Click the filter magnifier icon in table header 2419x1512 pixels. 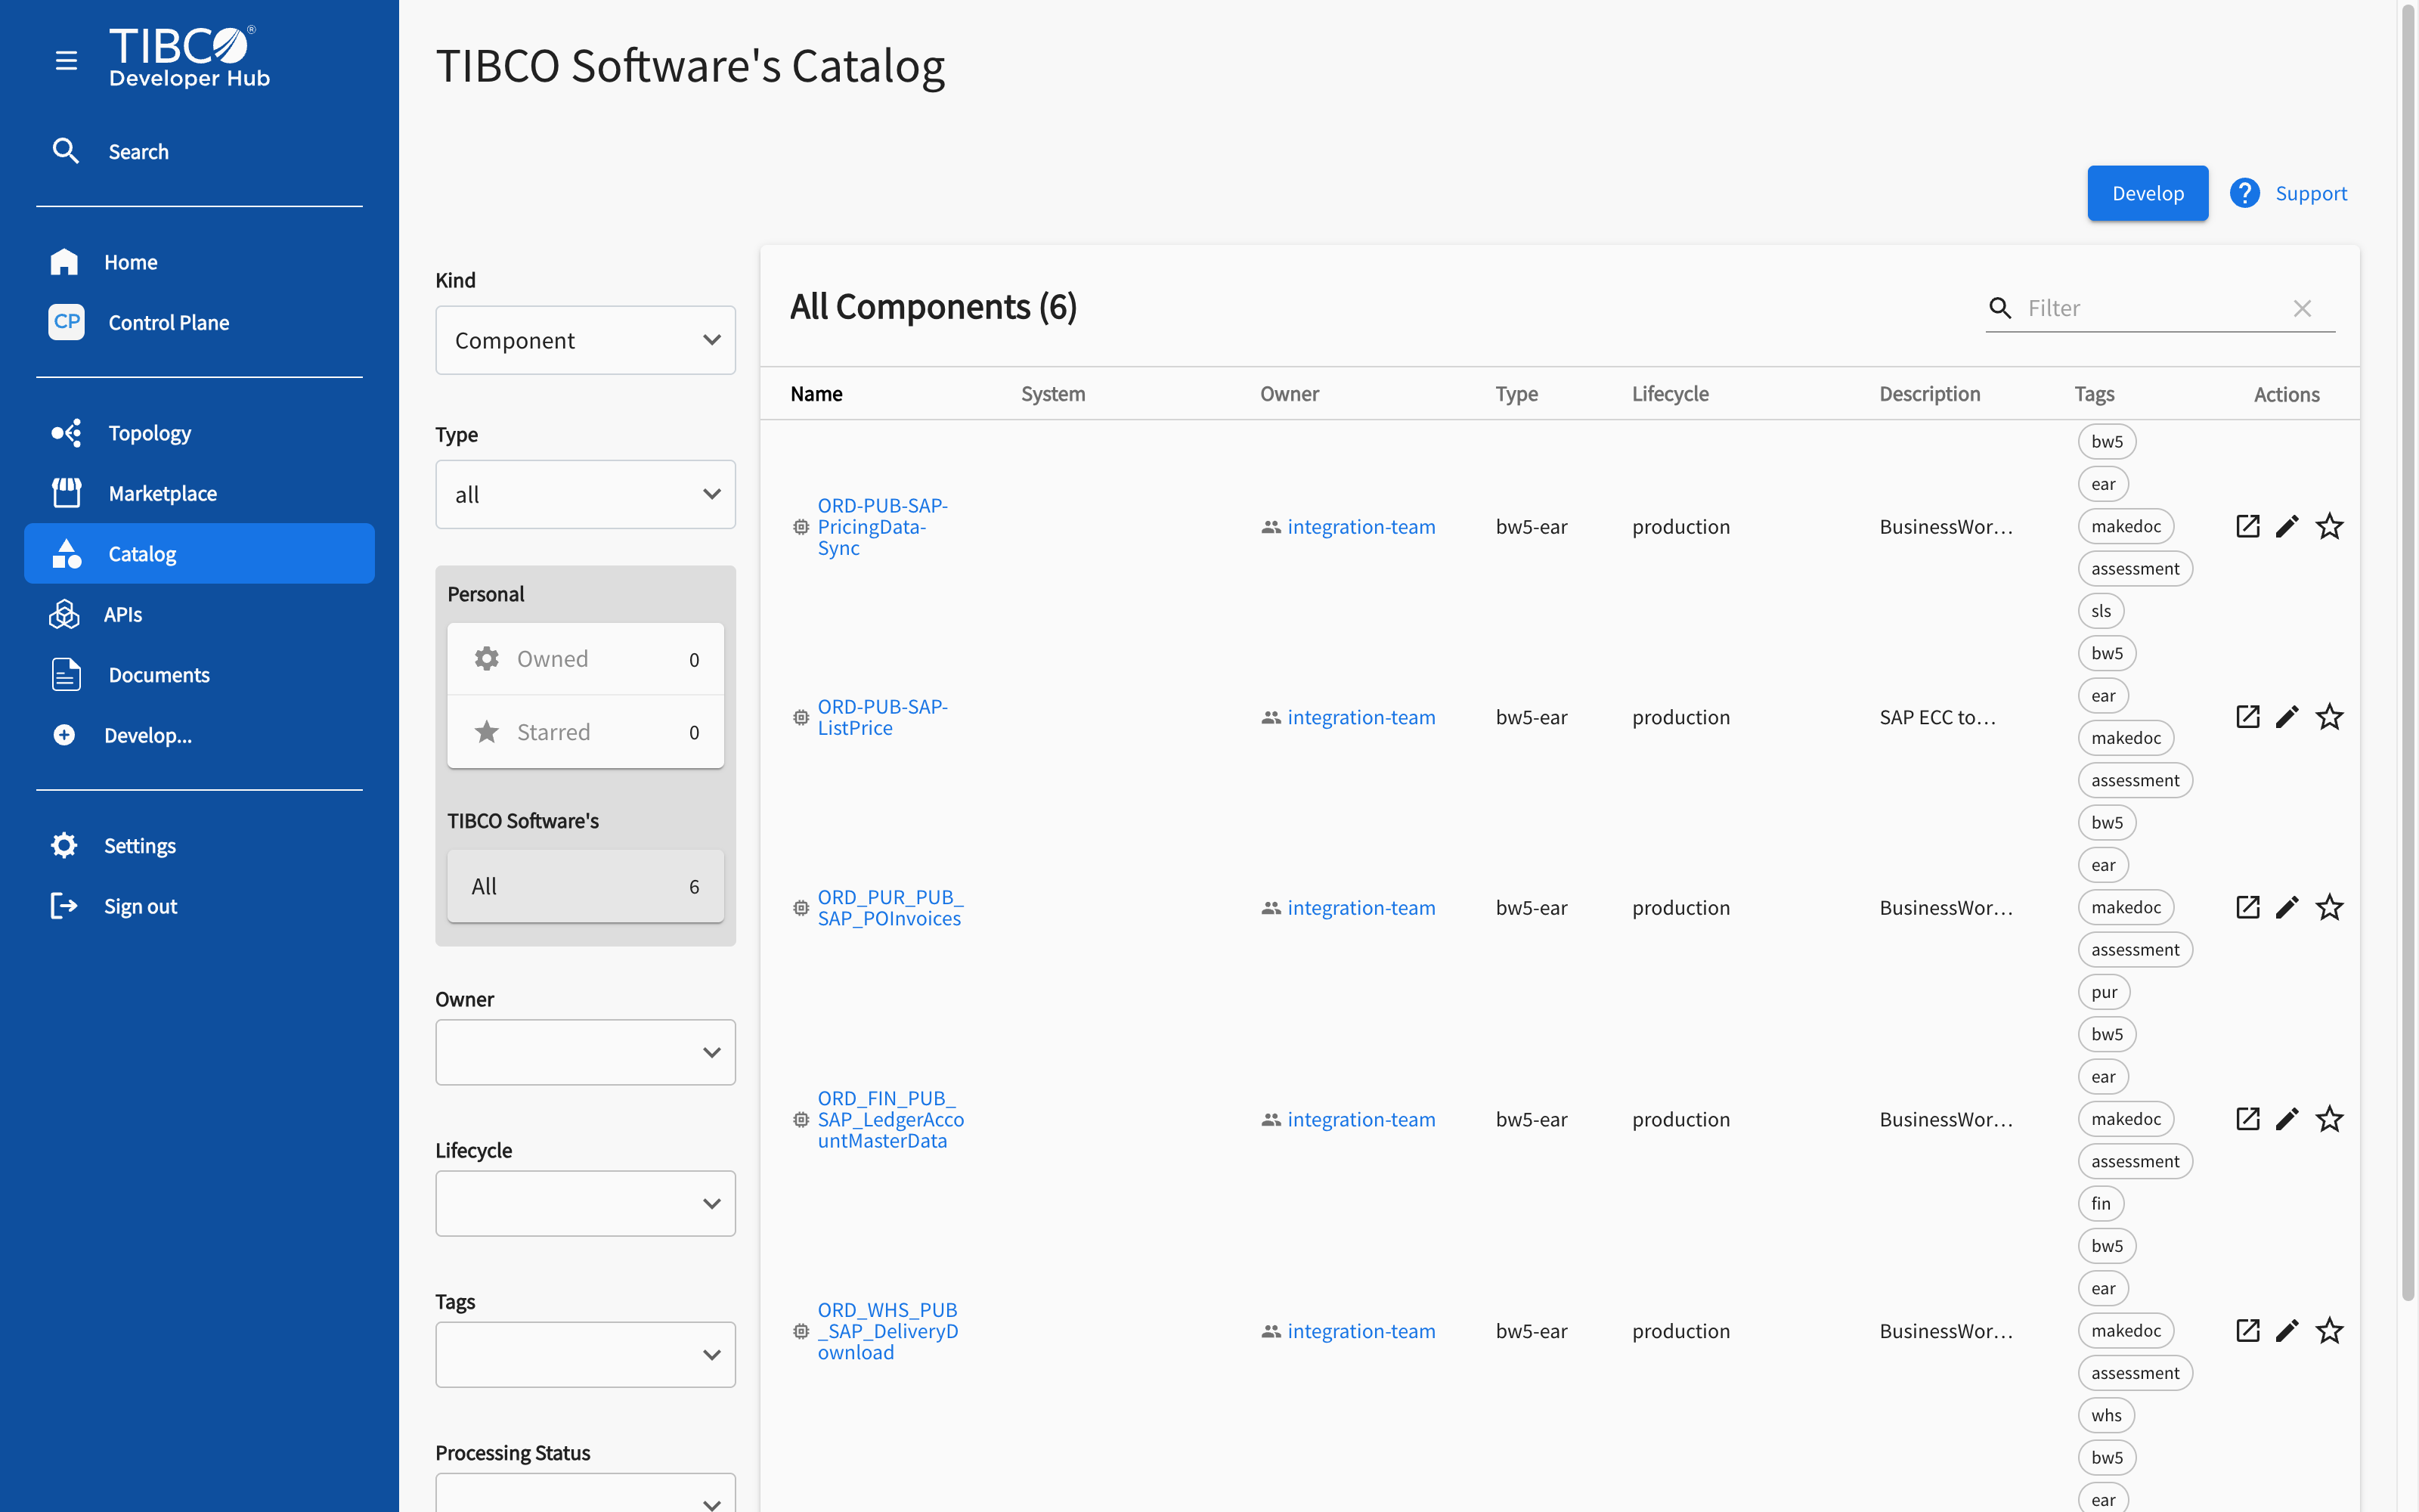pos(2000,308)
